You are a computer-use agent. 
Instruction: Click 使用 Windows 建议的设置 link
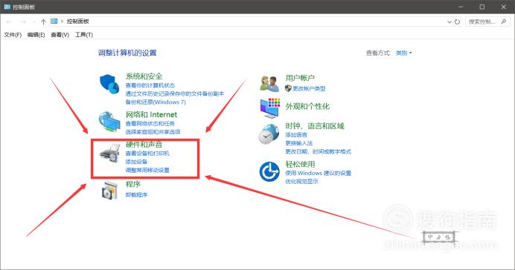point(319,173)
